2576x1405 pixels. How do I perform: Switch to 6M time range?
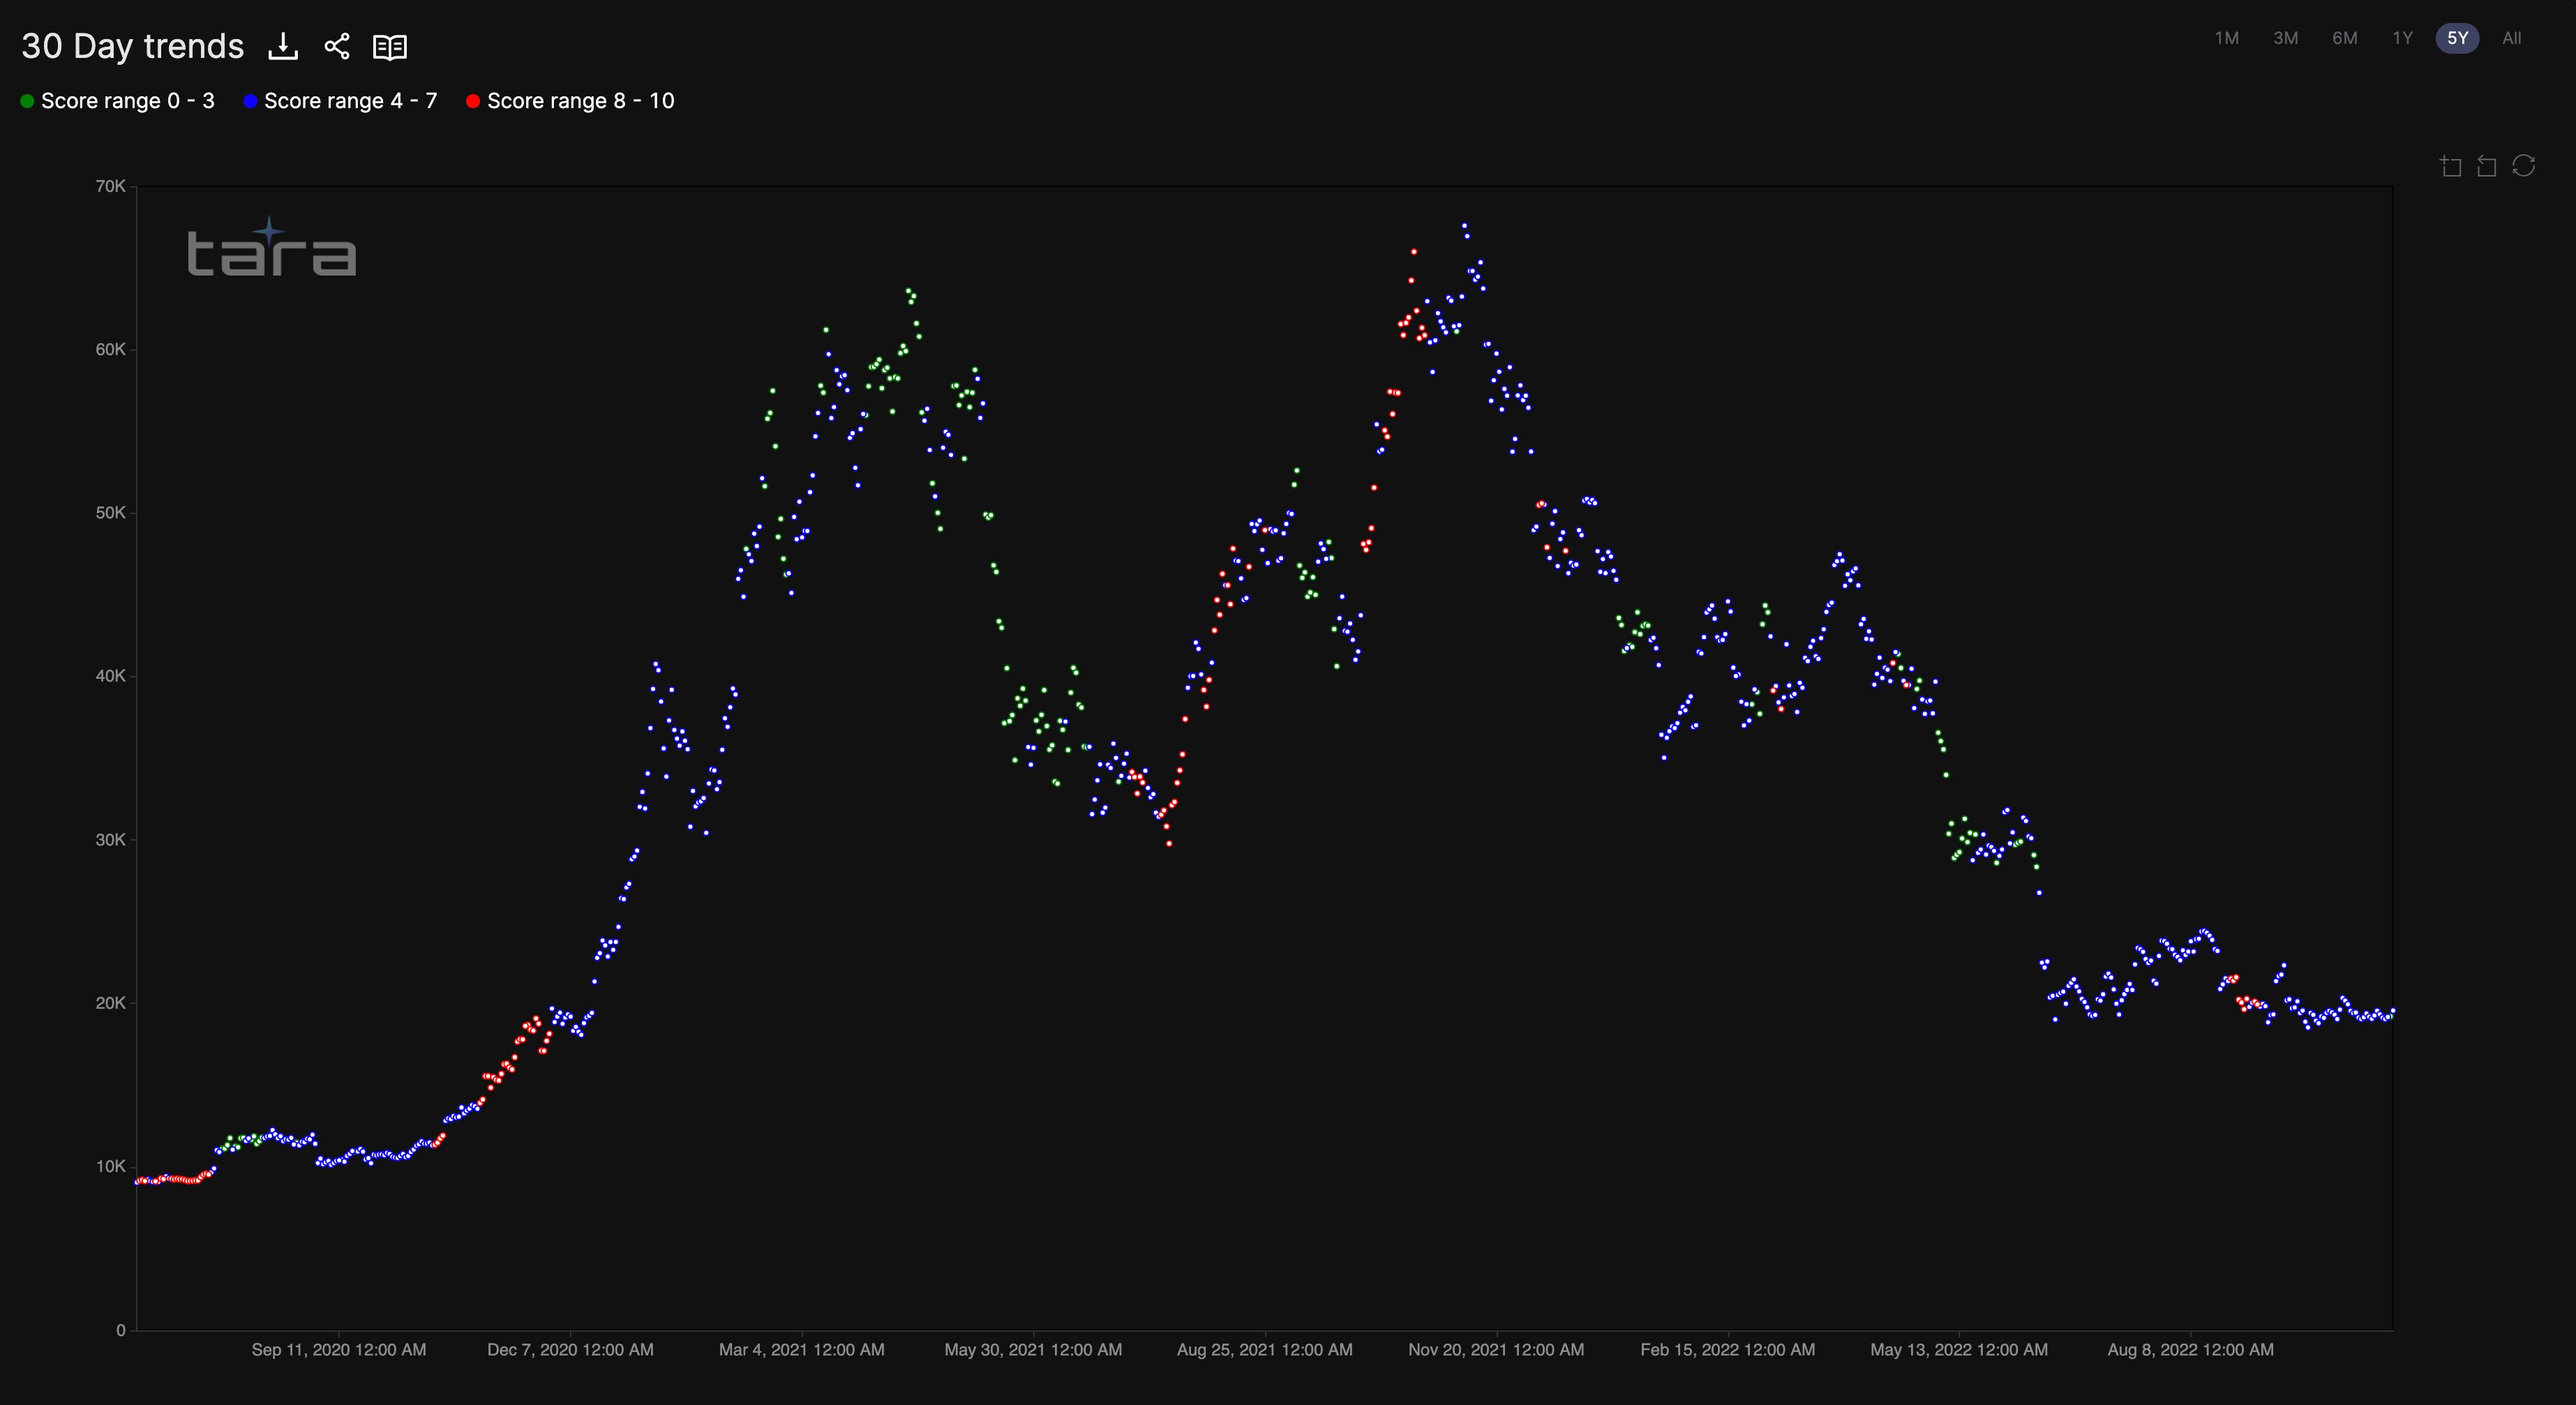pos(2344,38)
